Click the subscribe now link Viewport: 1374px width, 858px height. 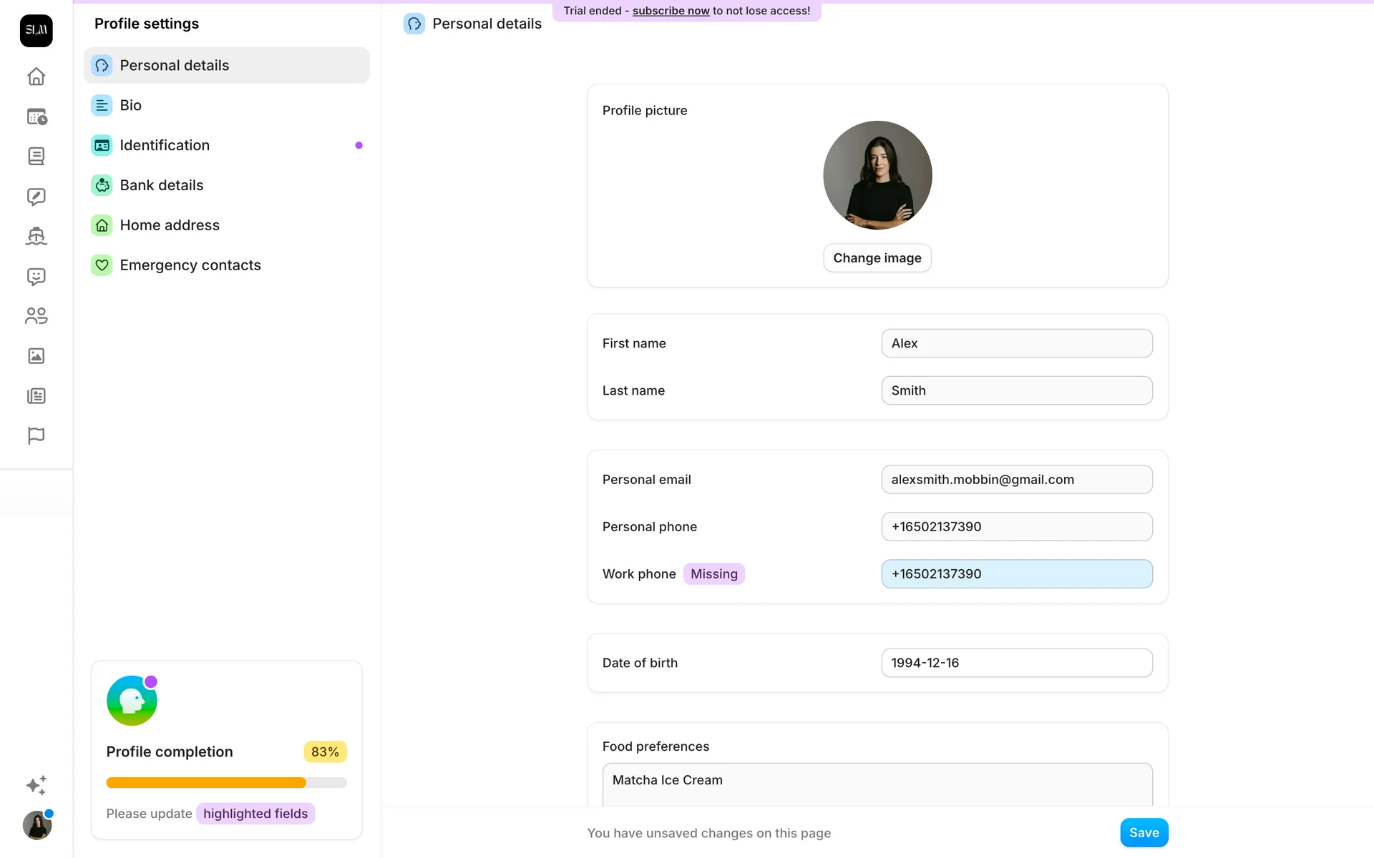tap(671, 11)
